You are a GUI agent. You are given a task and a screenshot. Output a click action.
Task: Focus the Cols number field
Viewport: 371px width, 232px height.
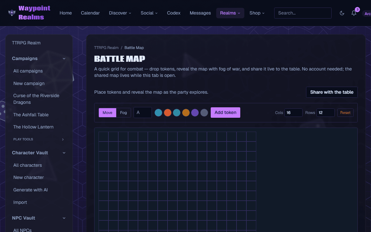click(x=293, y=113)
